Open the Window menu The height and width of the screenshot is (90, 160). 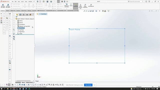30,2
